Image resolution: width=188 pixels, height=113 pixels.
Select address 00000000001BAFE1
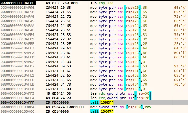[x=17, y=75]
